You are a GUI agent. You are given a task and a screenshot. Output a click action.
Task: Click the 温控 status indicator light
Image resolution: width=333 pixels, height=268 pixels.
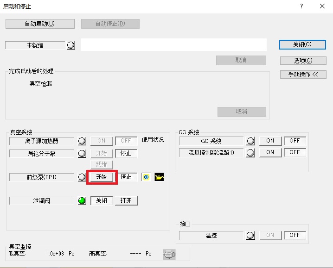click(251, 235)
